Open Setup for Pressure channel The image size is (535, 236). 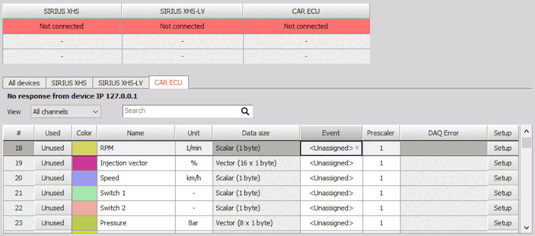[x=503, y=223]
